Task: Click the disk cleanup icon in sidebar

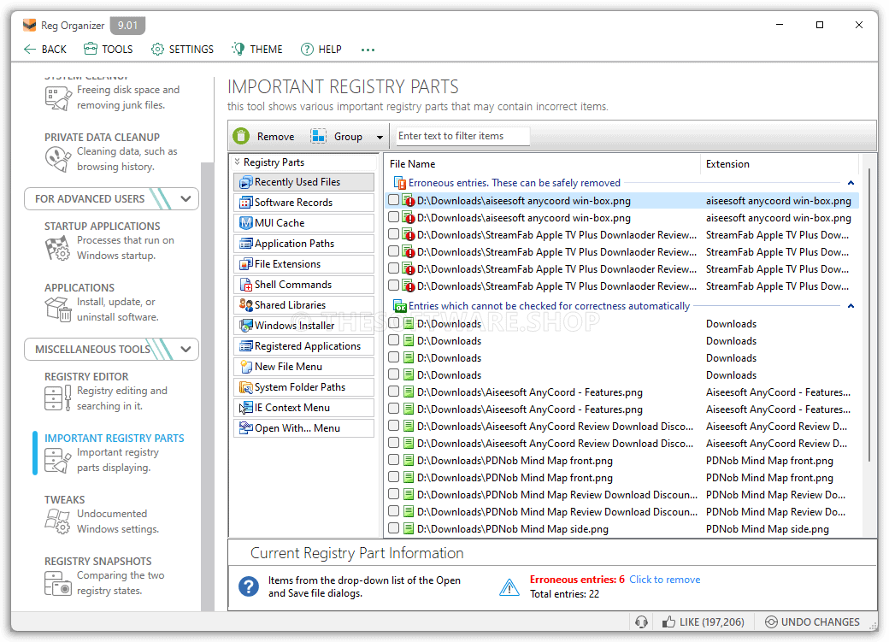Action: (x=58, y=97)
